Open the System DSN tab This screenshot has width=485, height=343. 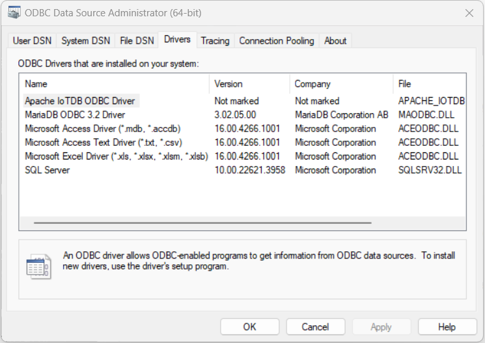(x=85, y=40)
